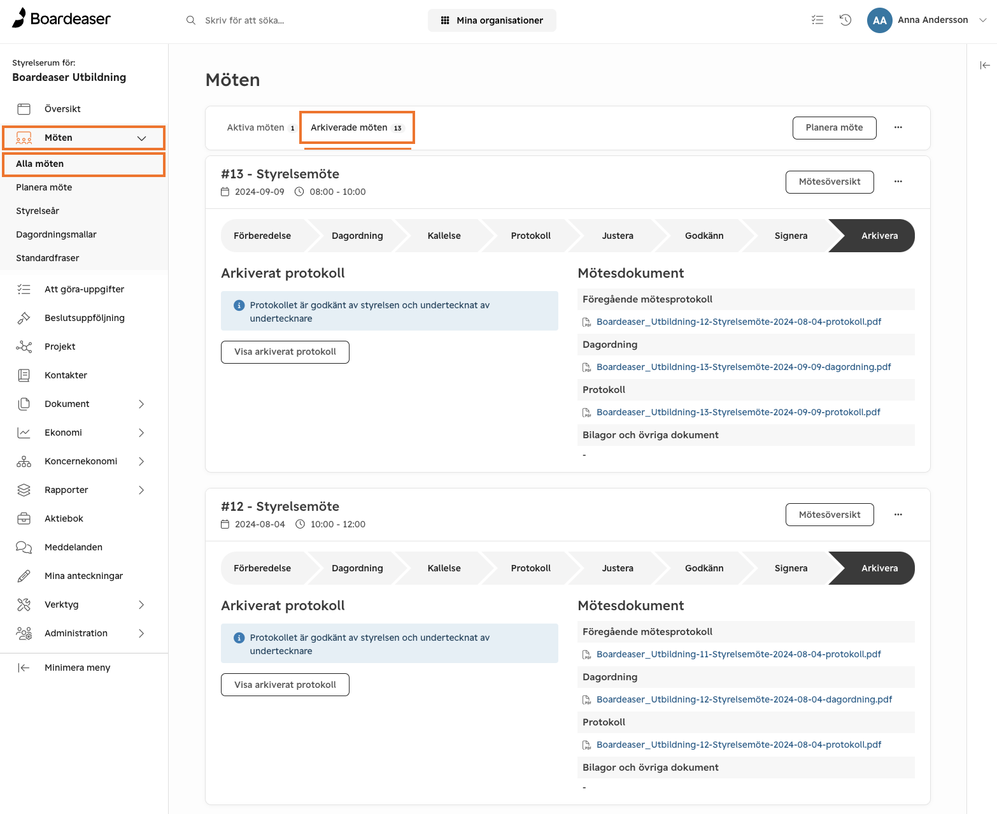The height and width of the screenshot is (814, 997).
Task: Open Anna Andersson account dropdown arrow
Action: click(982, 20)
